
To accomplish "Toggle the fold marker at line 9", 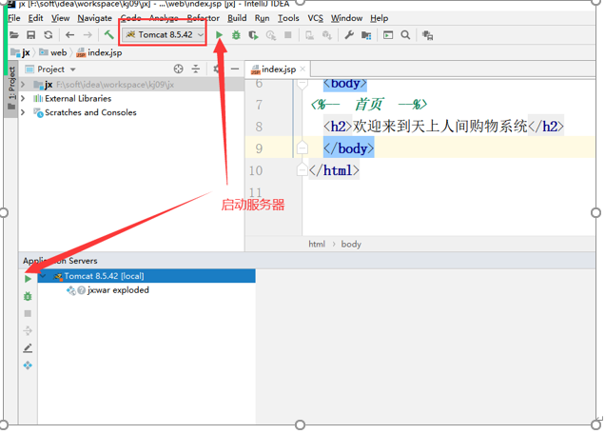I will pyautogui.click(x=302, y=148).
